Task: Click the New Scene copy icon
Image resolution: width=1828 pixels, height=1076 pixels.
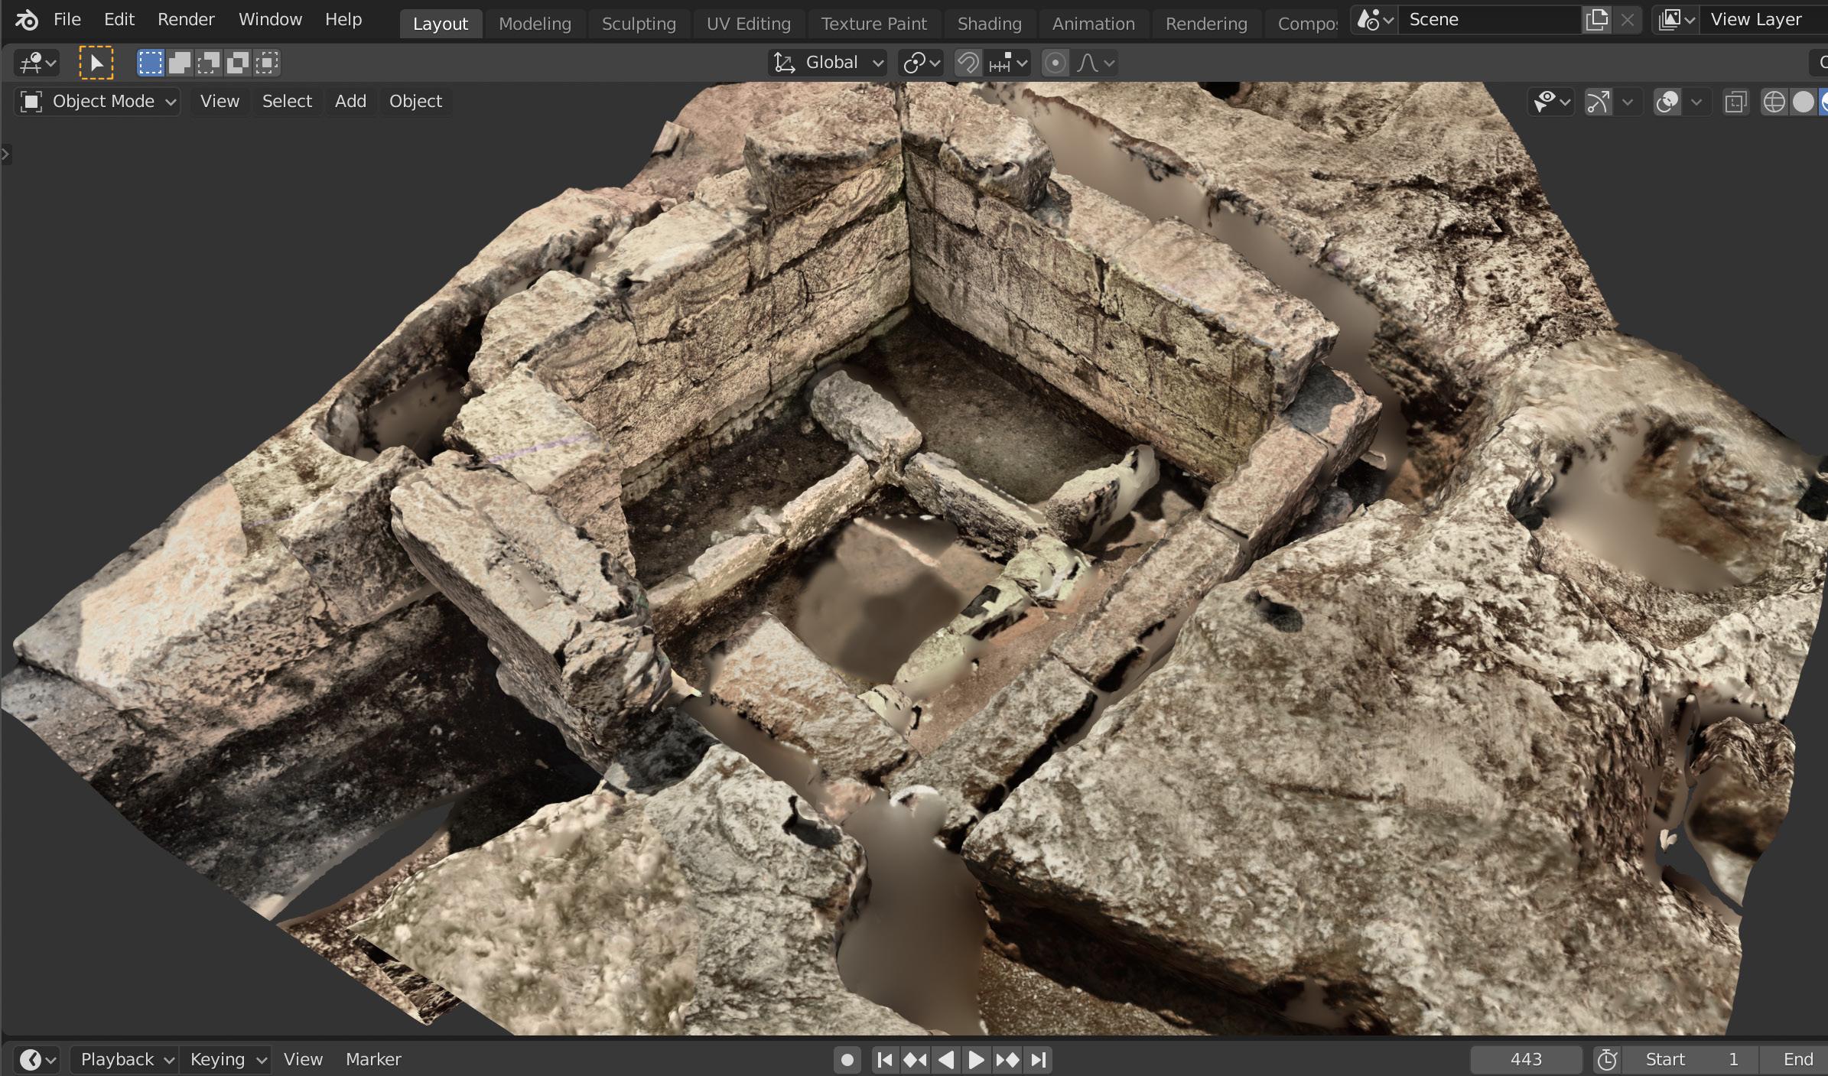Action: pyautogui.click(x=1597, y=20)
